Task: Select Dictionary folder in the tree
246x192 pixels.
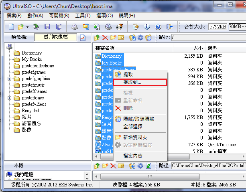Action: (32, 53)
